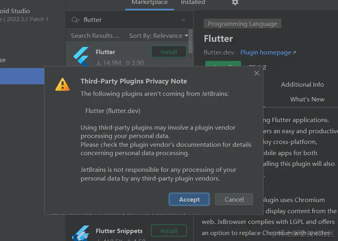338x241 pixels.
Task: Clear the flutter search using the X icon
Action: tap(183, 19)
